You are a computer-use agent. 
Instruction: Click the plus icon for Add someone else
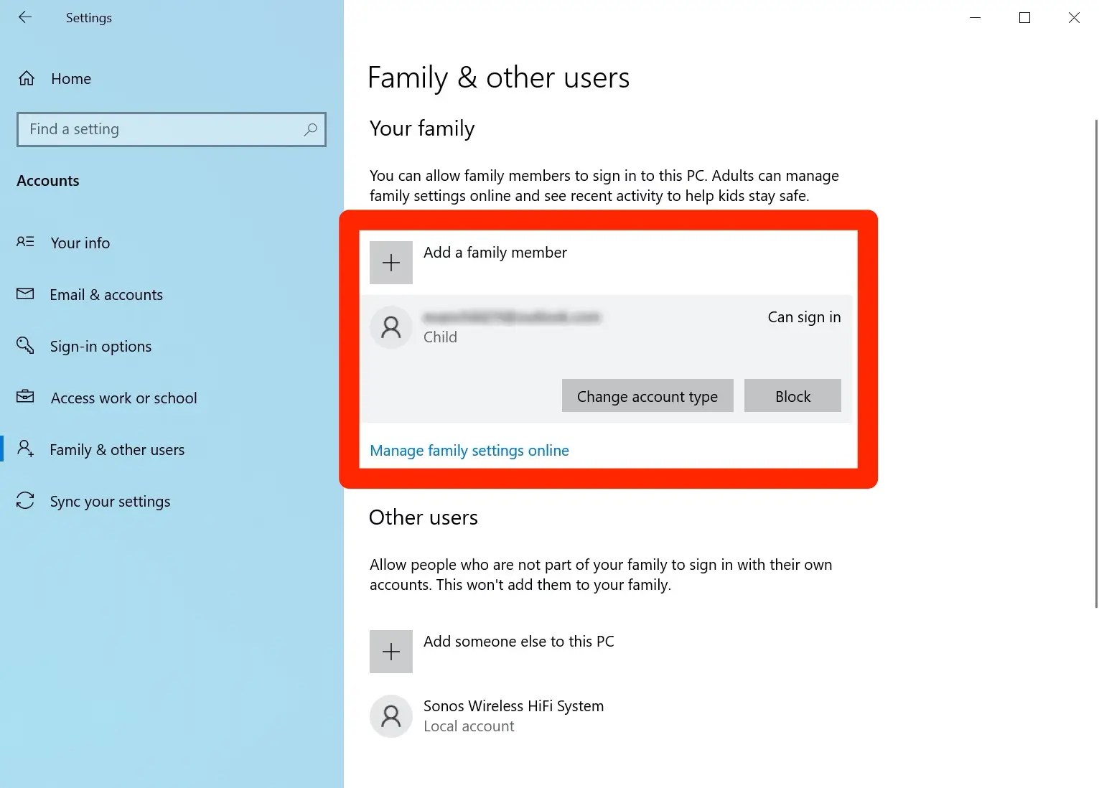point(391,652)
